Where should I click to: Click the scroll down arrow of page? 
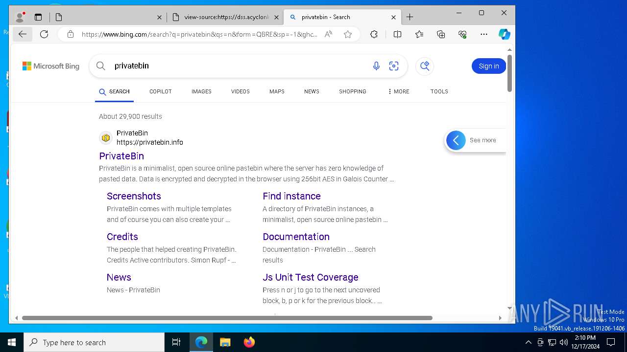509,309
